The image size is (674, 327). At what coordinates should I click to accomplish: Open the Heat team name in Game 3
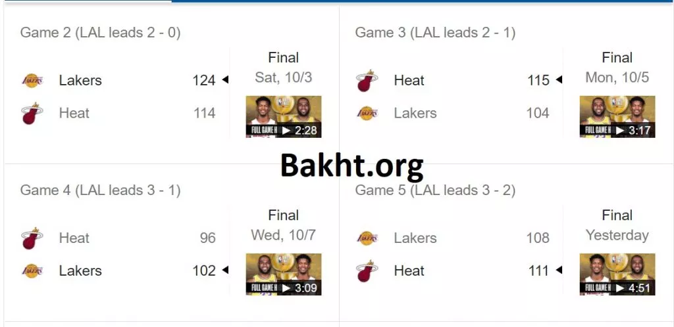coord(409,81)
